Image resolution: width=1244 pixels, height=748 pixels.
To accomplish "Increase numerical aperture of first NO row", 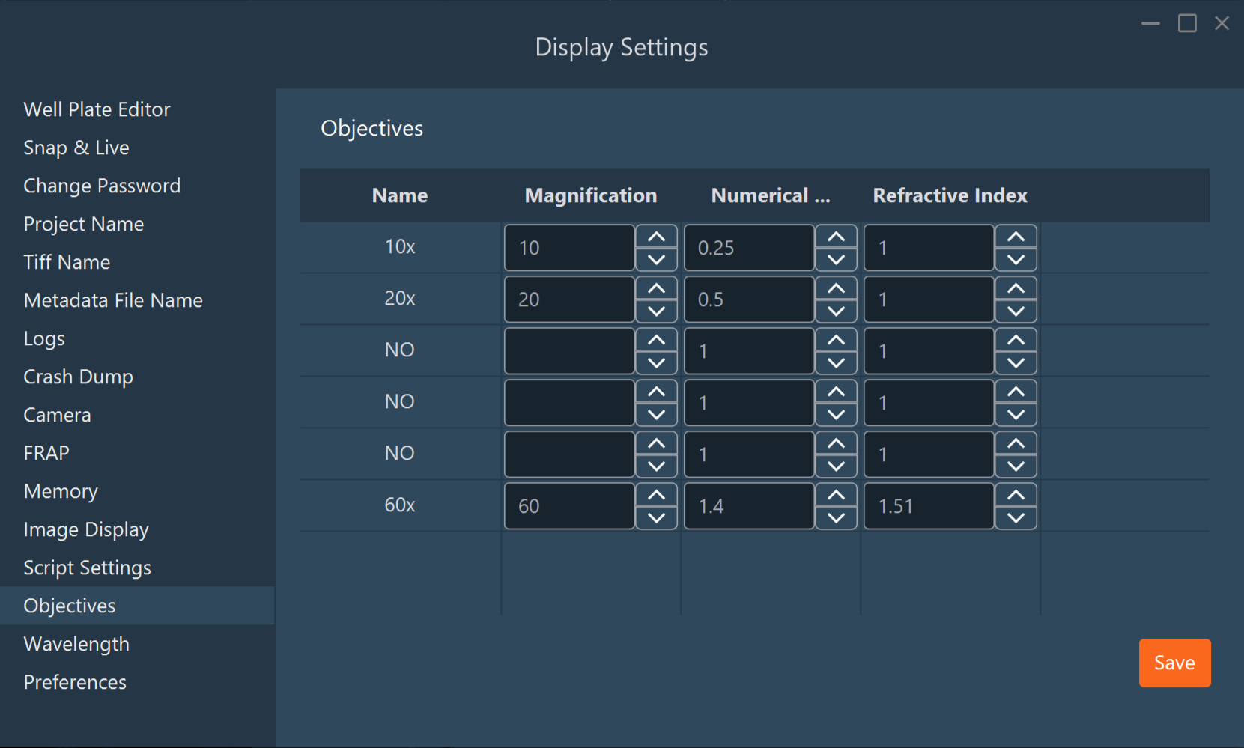I will [835, 339].
